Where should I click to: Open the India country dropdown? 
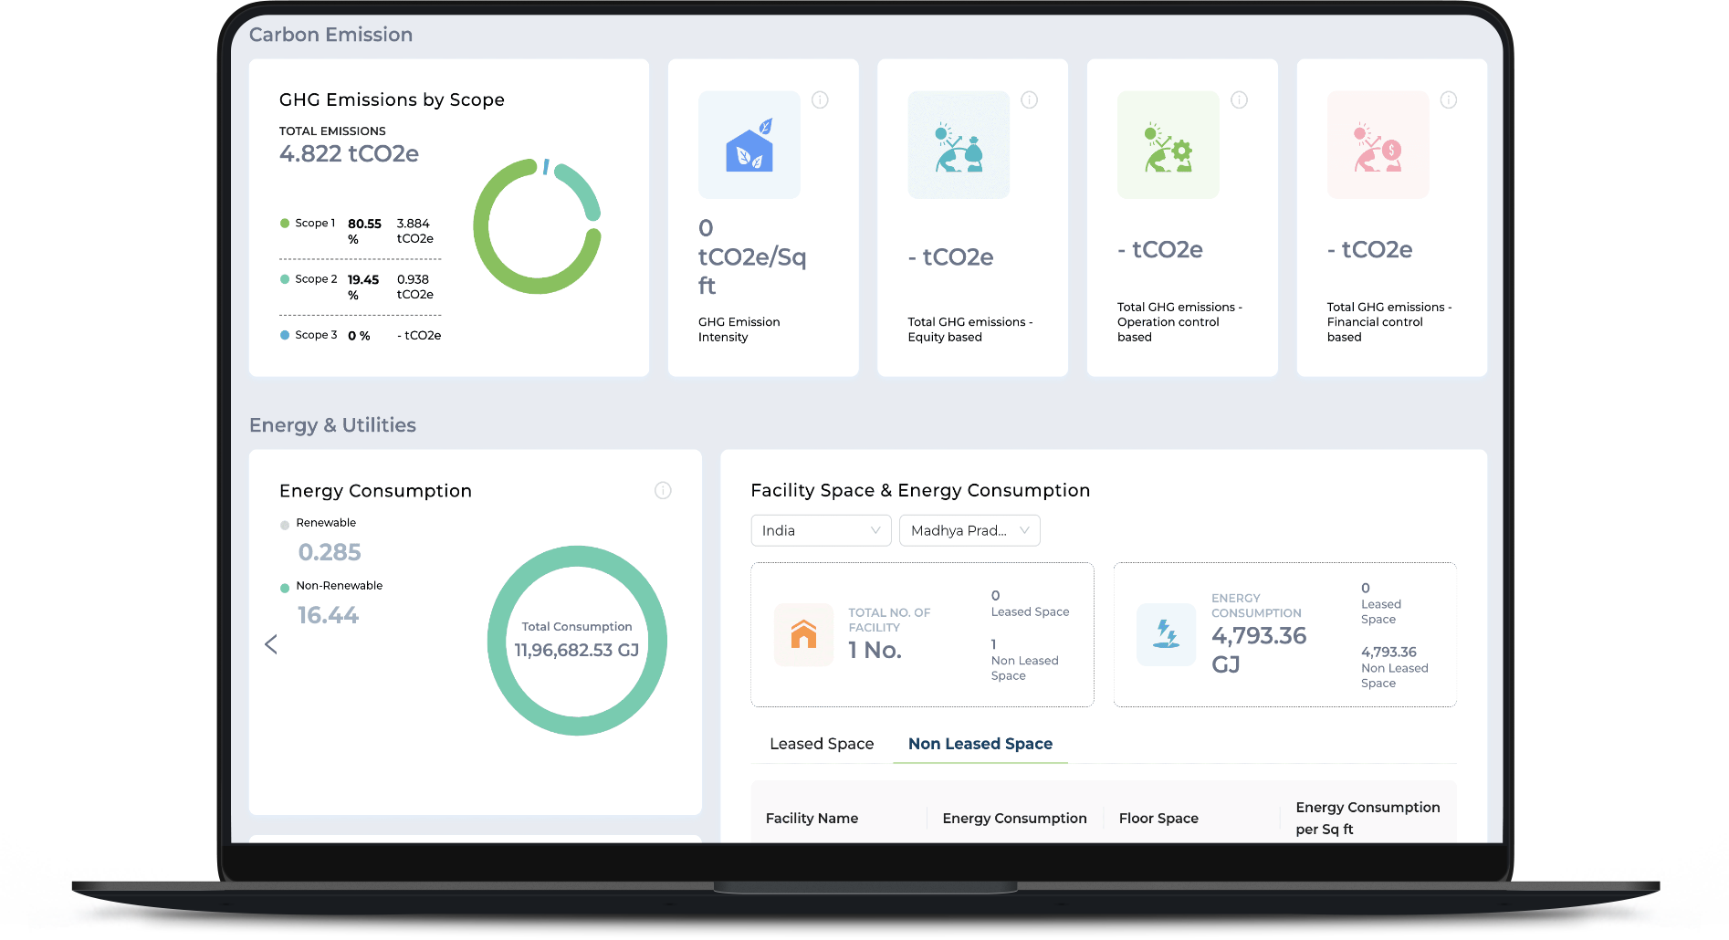point(820,531)
